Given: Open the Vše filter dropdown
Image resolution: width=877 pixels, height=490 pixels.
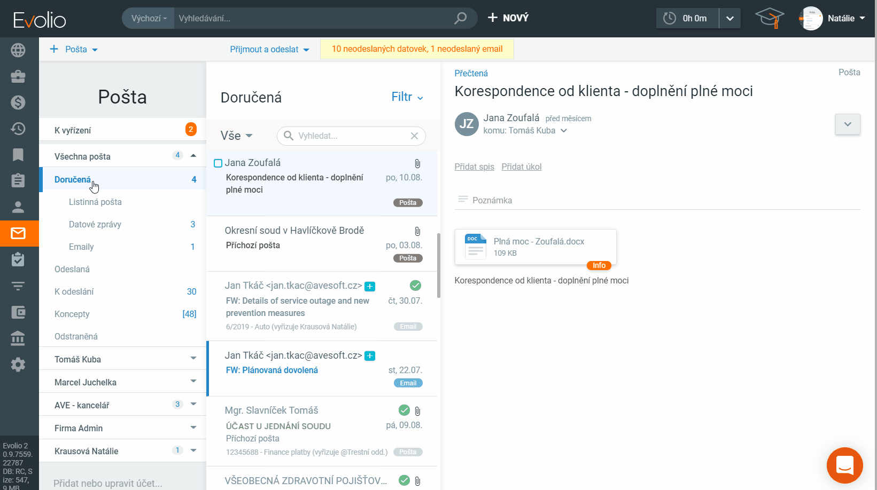Looking at the screenshot, I should 236,136.
